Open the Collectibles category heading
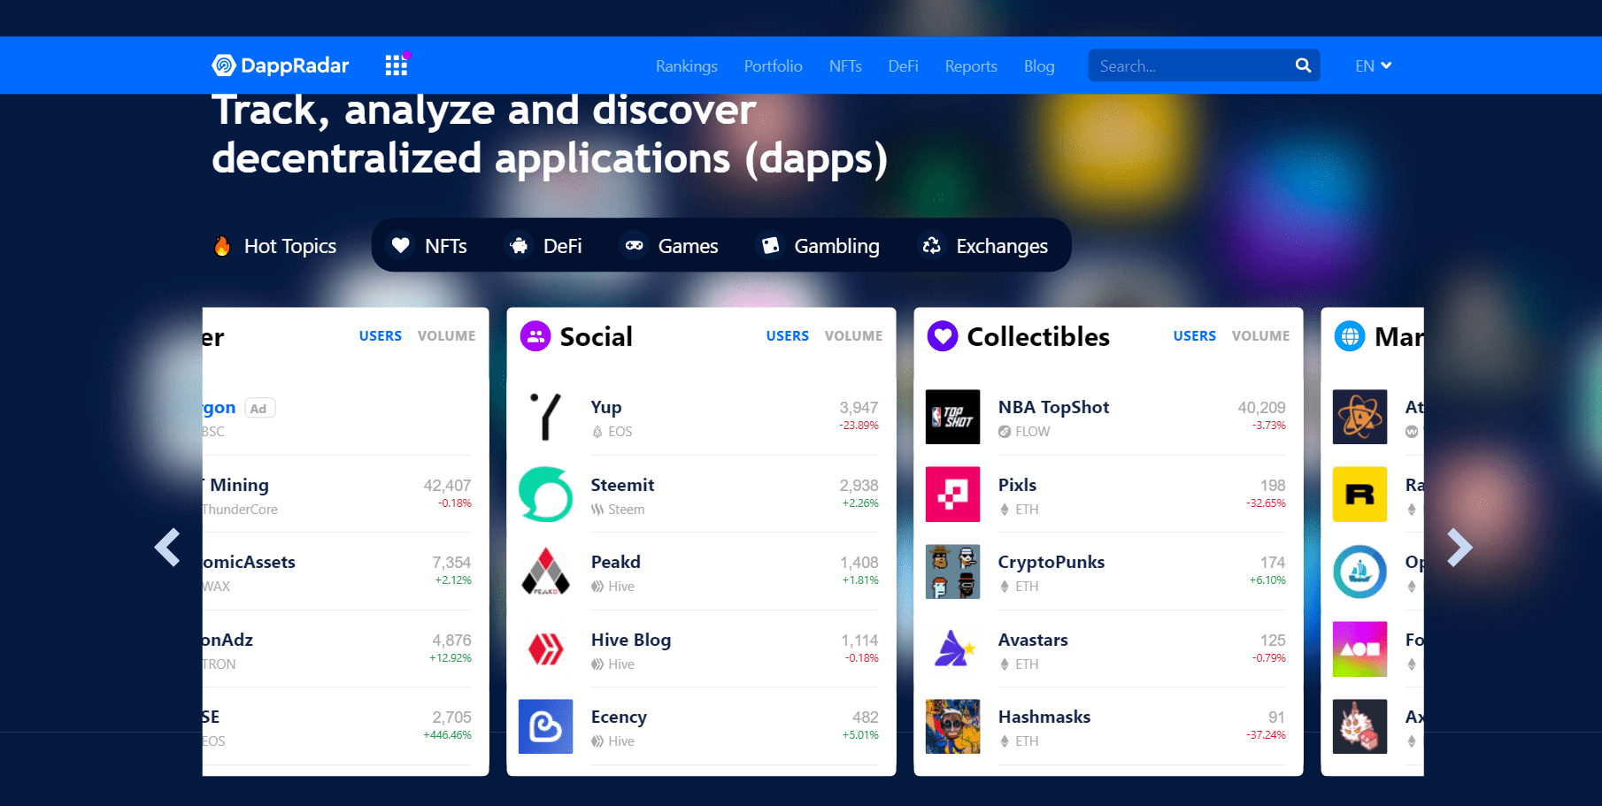1602x806 pixels. [x=1038, y=336]
